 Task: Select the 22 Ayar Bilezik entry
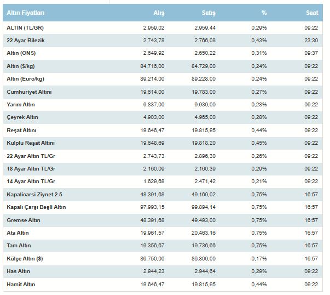(x=163, y=40)
